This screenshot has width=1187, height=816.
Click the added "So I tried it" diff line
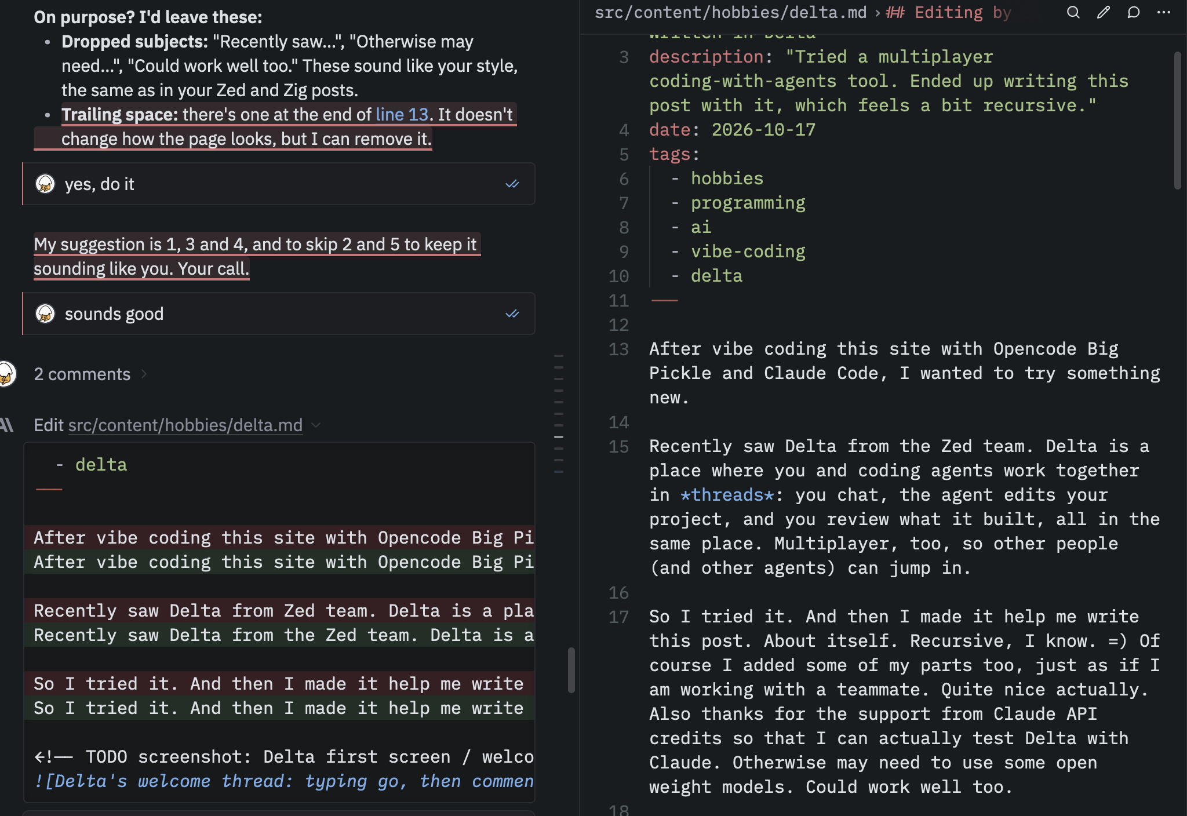(x=279, y=708)
